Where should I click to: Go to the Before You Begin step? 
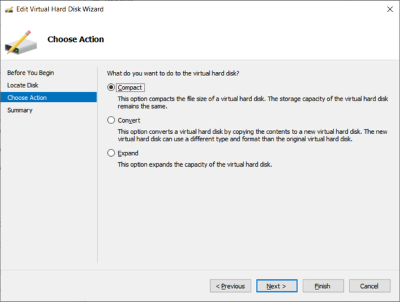[31, 73]
